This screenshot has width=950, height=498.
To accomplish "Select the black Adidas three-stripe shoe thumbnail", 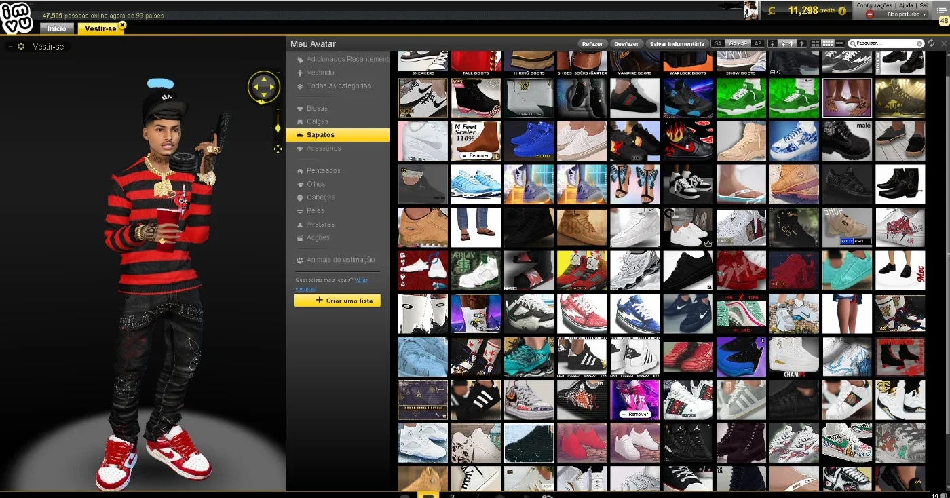I will (x=476, y=400).
